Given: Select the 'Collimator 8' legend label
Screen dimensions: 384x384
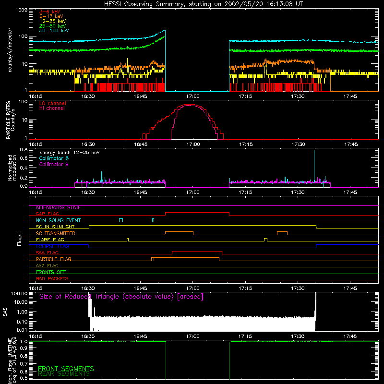Looking at the screenshot, I should (54, 158).
